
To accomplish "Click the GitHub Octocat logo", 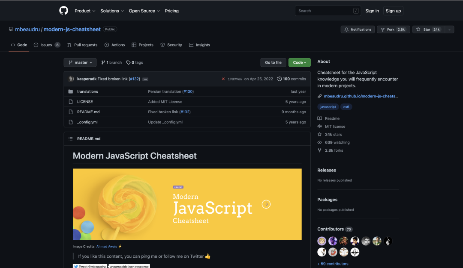I will coord(63,11).
